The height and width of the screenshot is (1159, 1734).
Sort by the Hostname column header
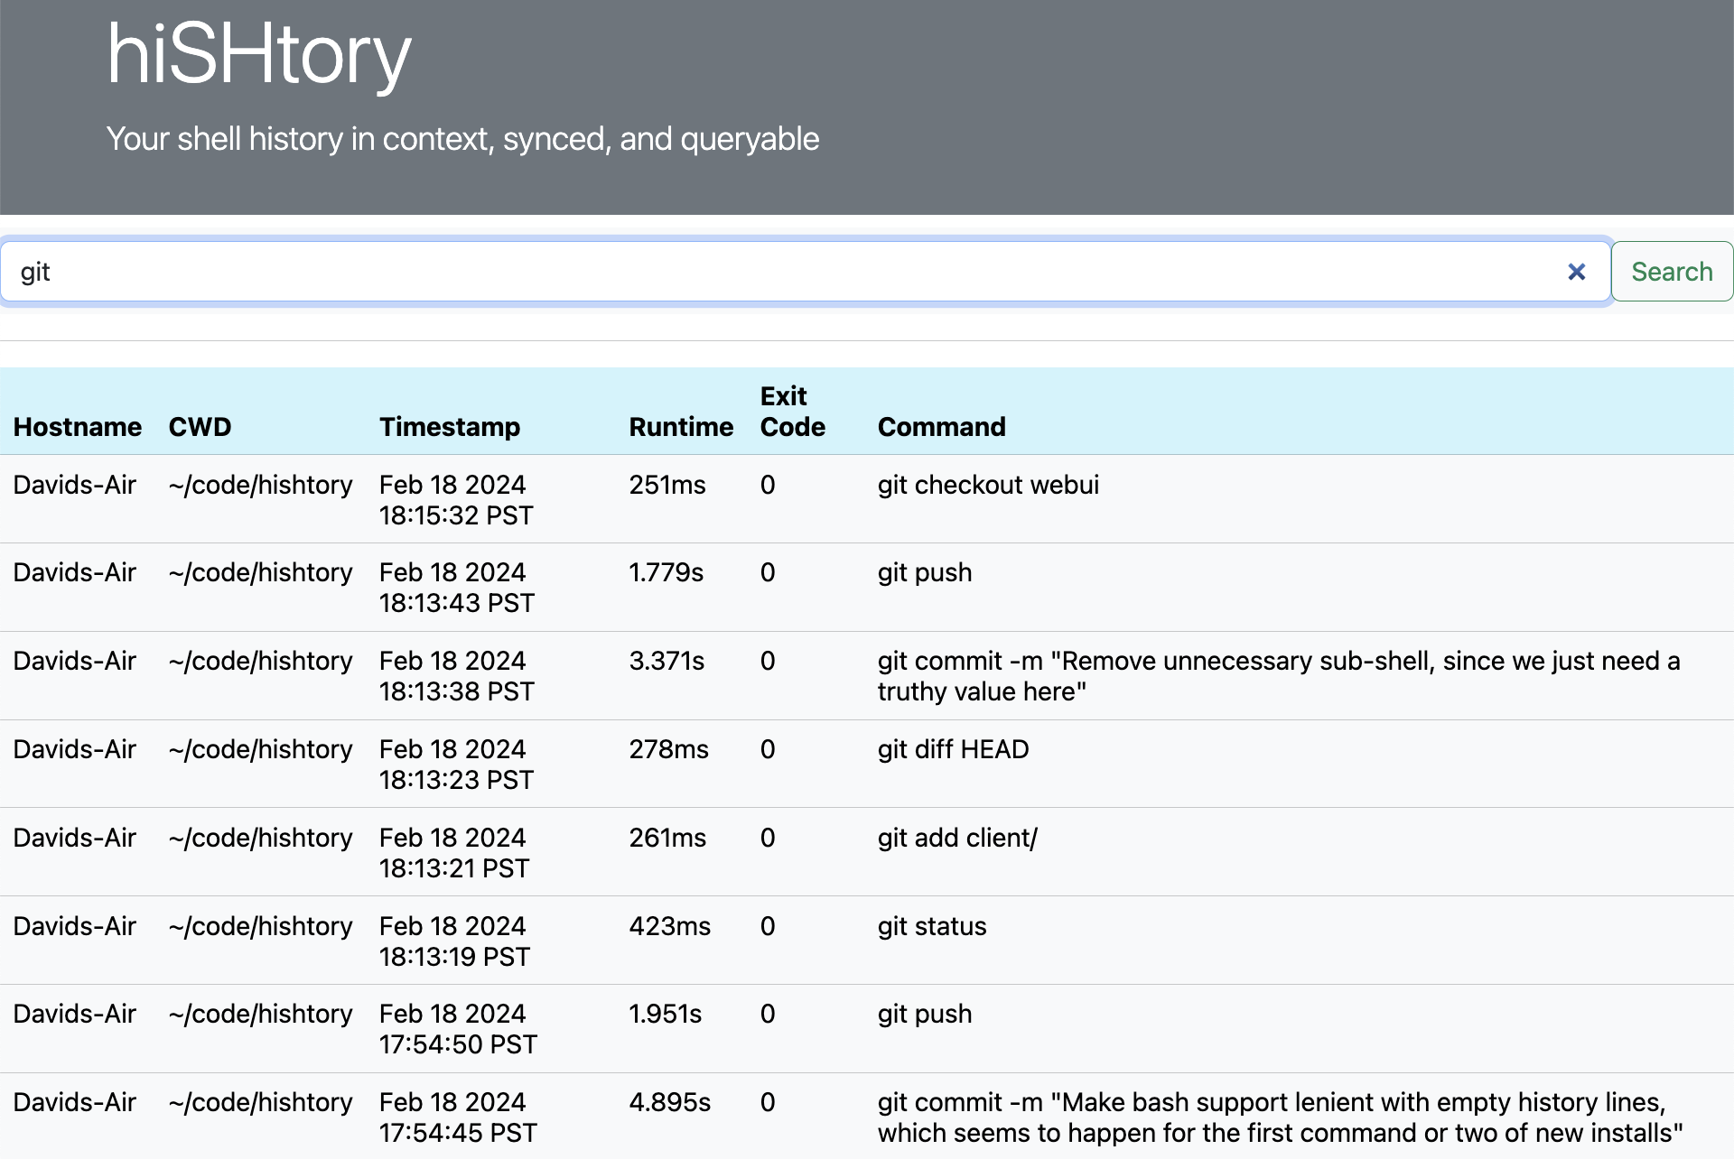click(78, 426)
